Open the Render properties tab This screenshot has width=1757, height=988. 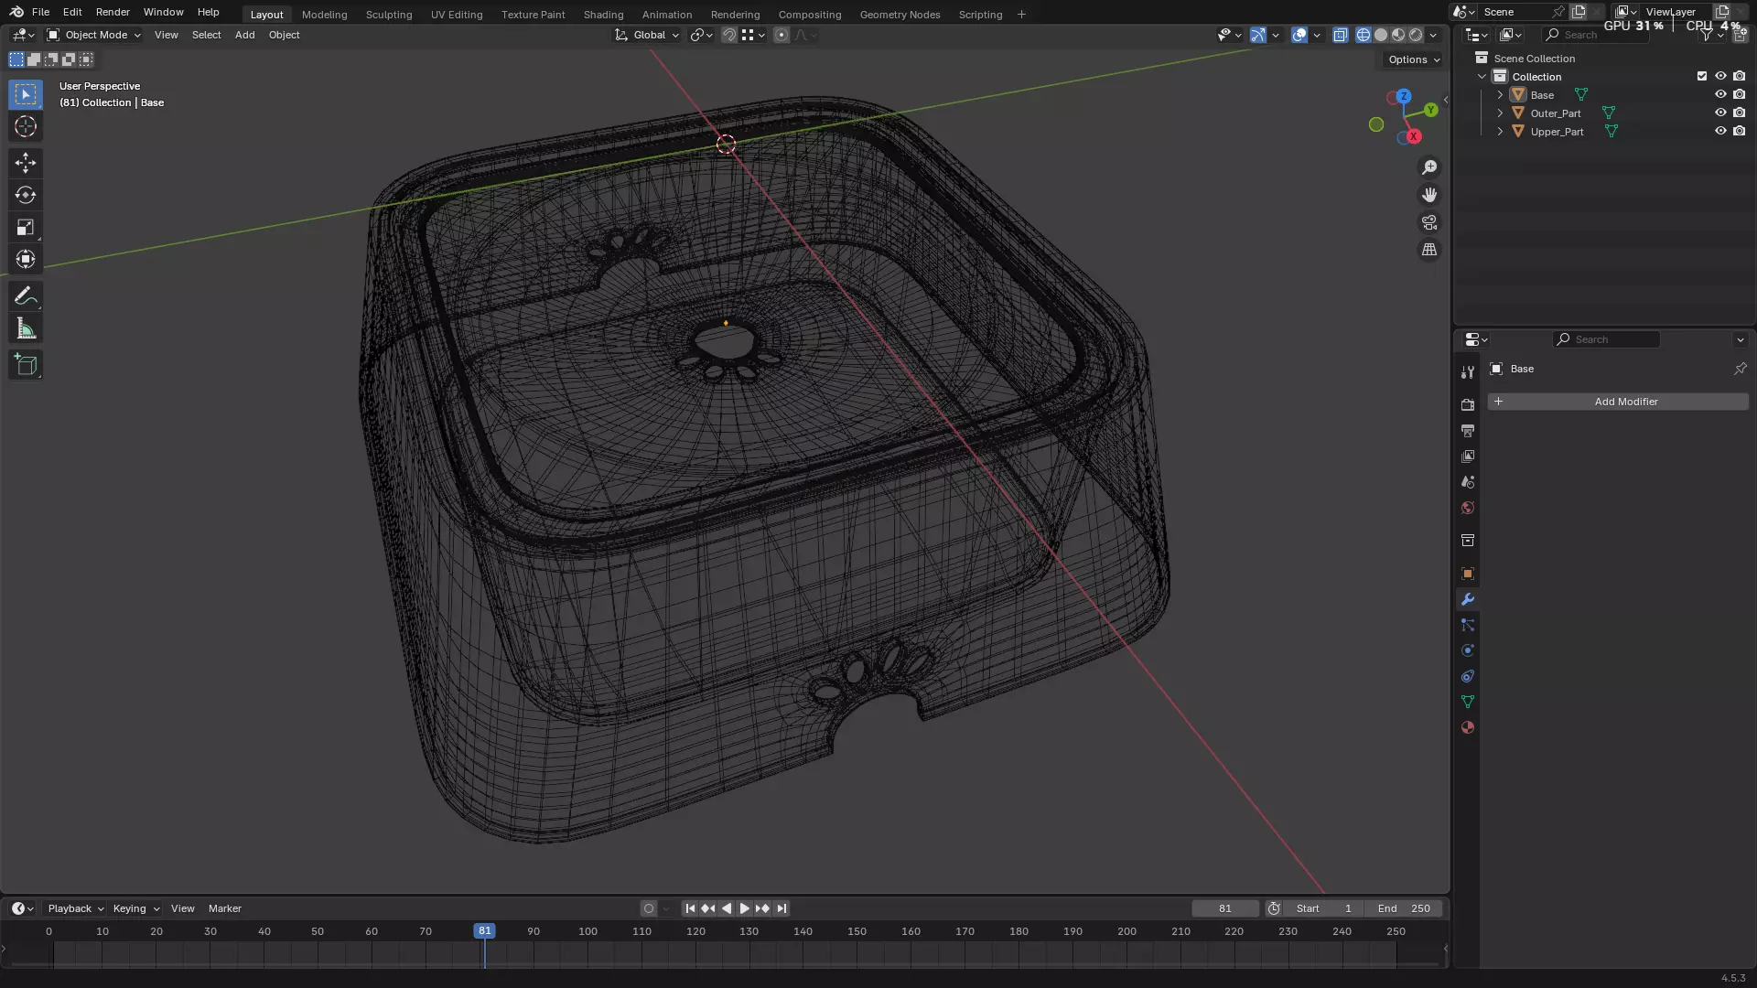[x=1468, y=404]
